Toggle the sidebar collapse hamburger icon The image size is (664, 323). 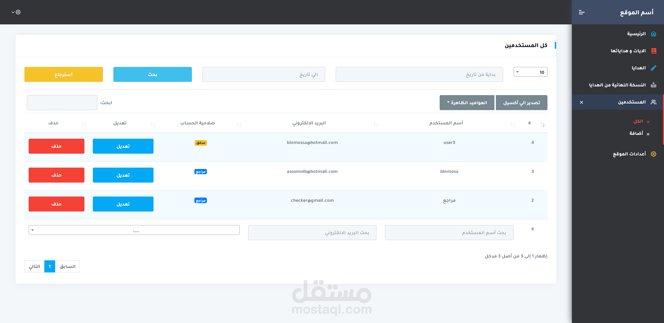coord(582,12)
